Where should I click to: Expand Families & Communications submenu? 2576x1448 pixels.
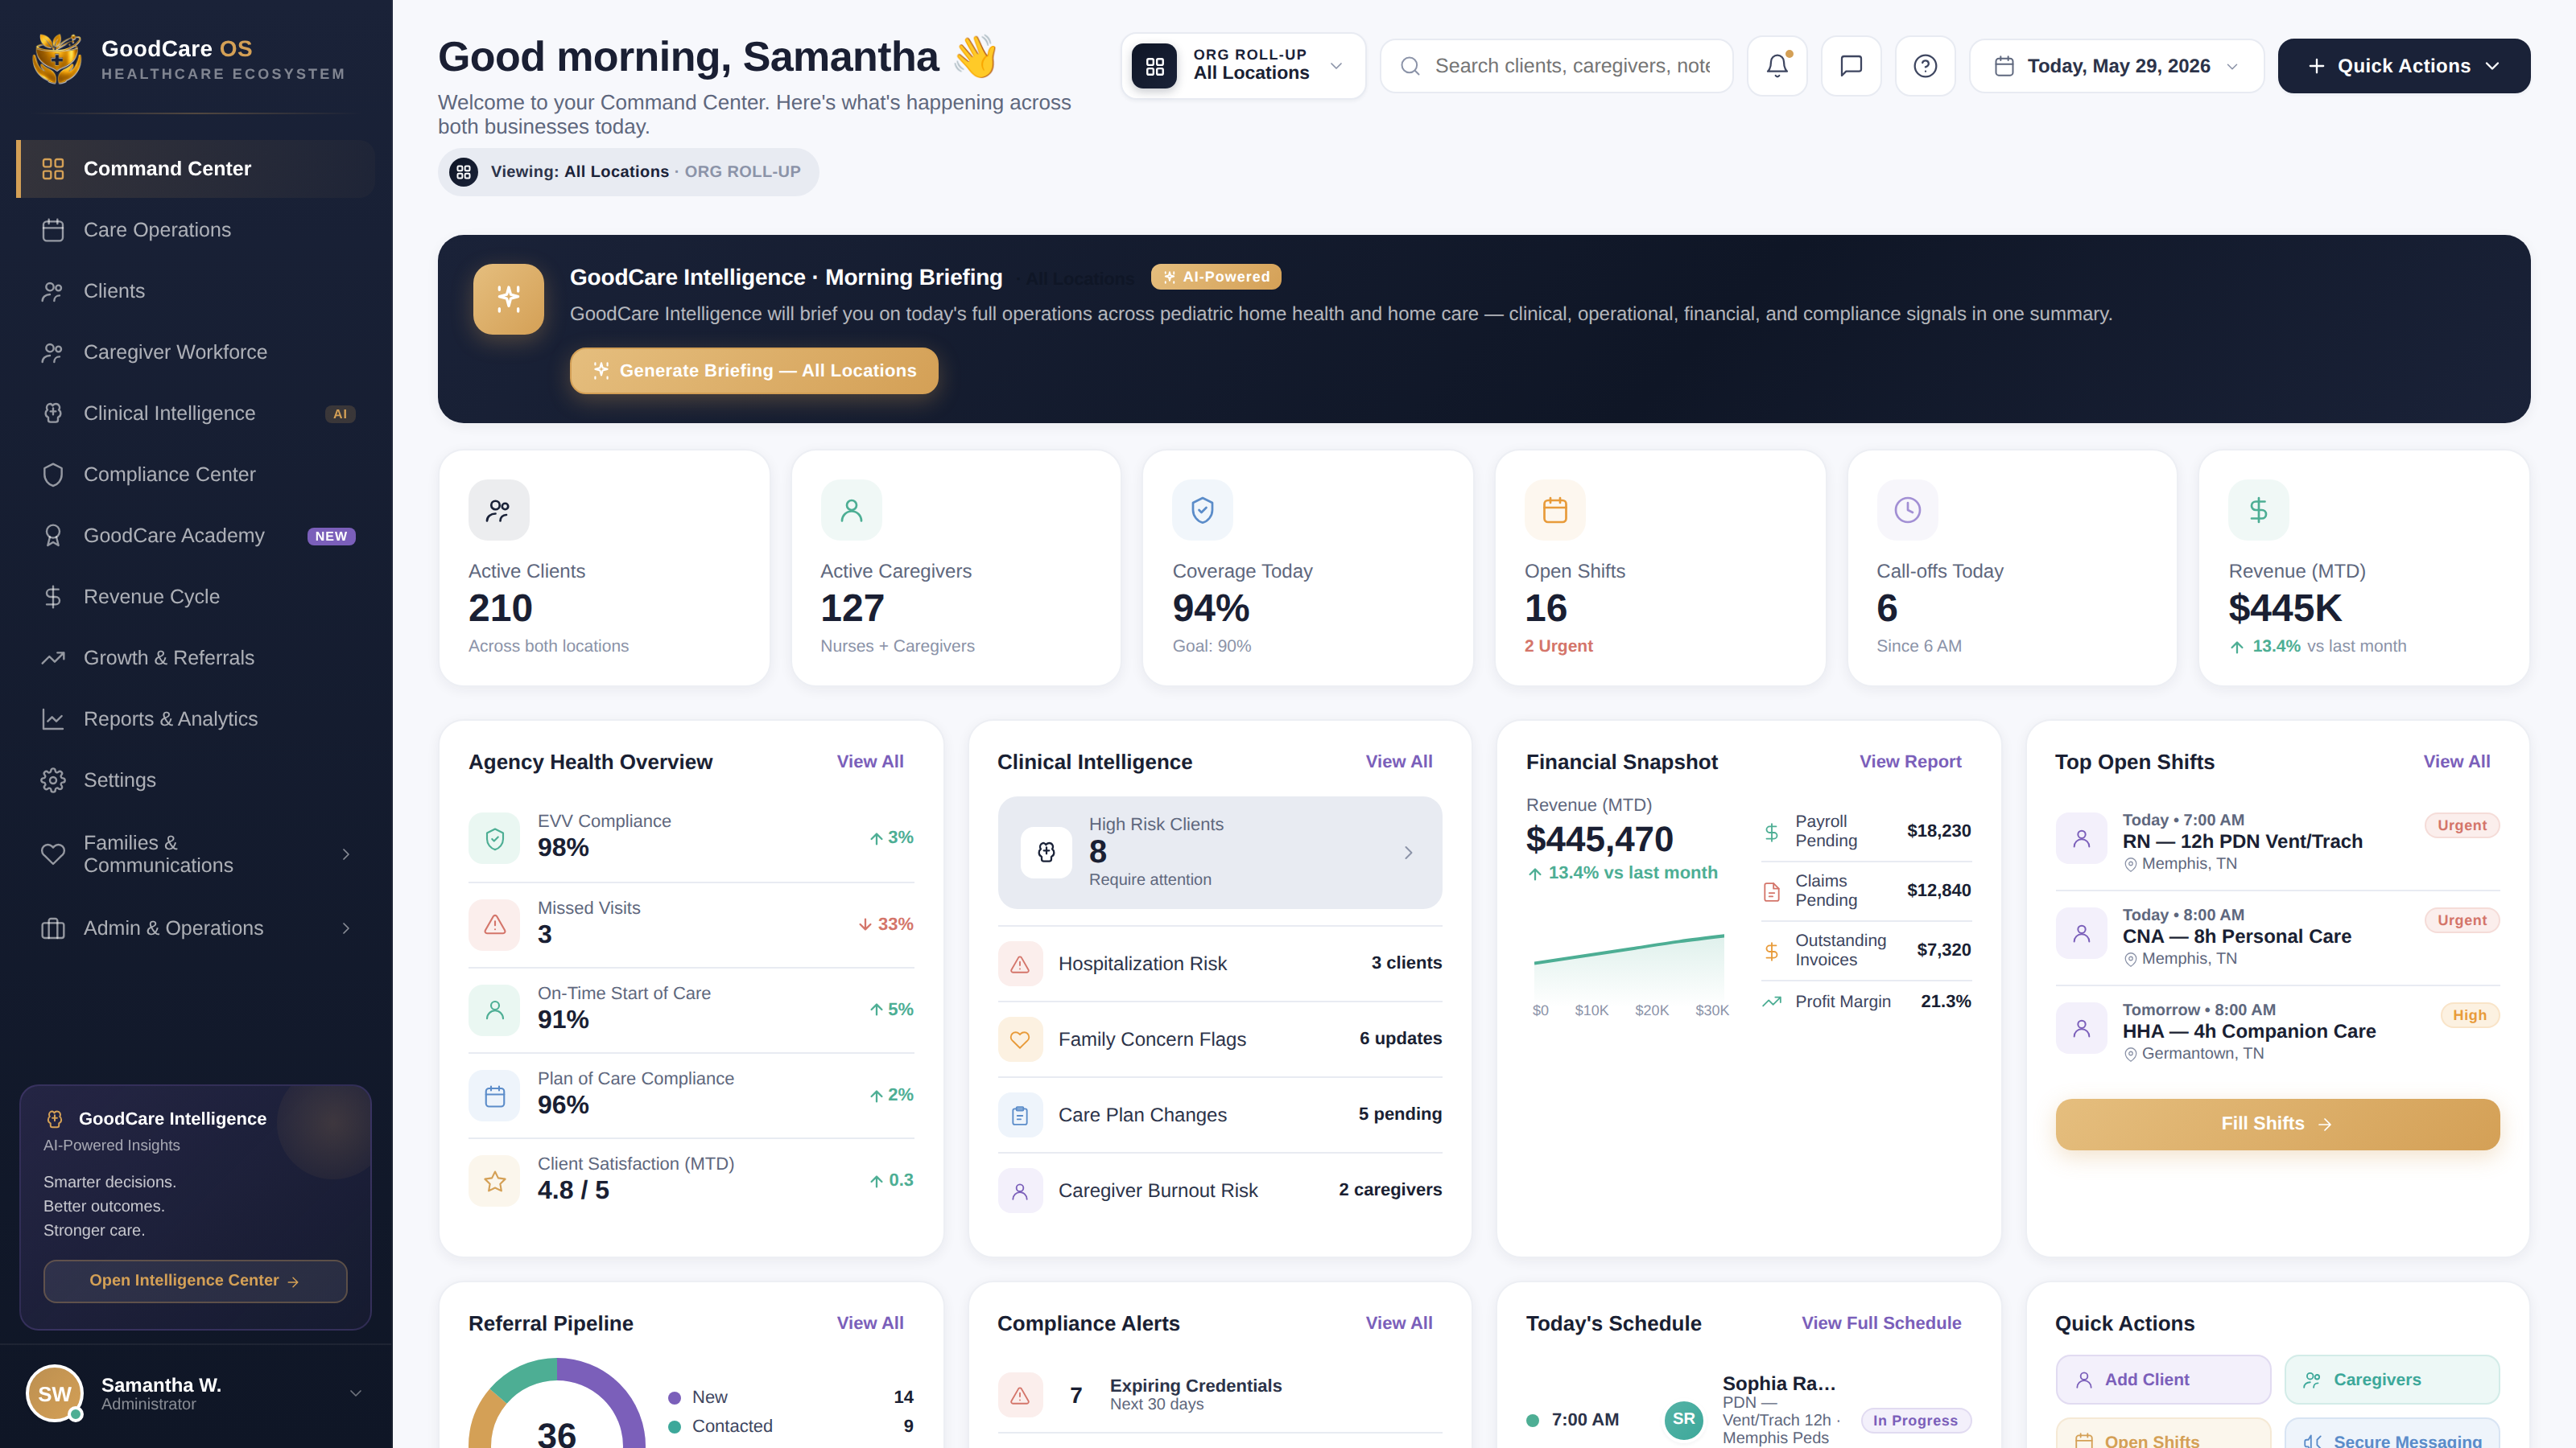tap(196, 854)
